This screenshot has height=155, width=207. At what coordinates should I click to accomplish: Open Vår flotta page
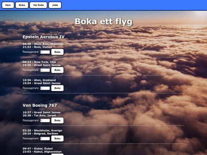tap(38, 5)
